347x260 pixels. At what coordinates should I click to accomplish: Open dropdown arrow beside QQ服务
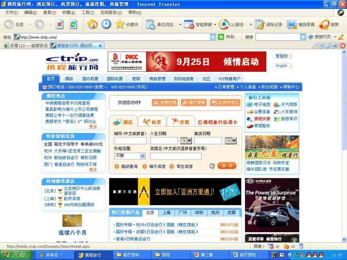[x=251, y=25]
